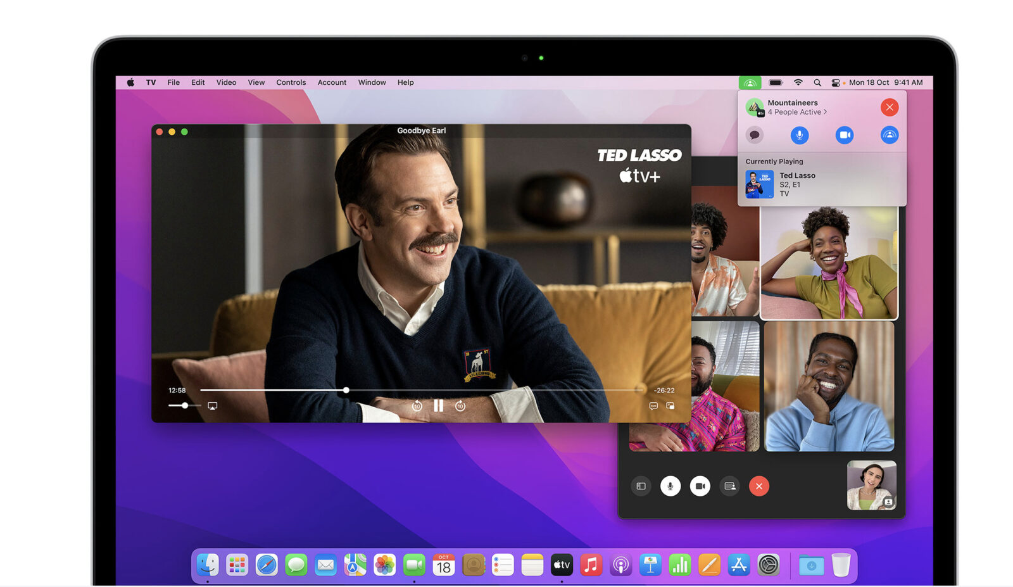
Task: Pause the Ted Lasso video playback
Action: 438,406
